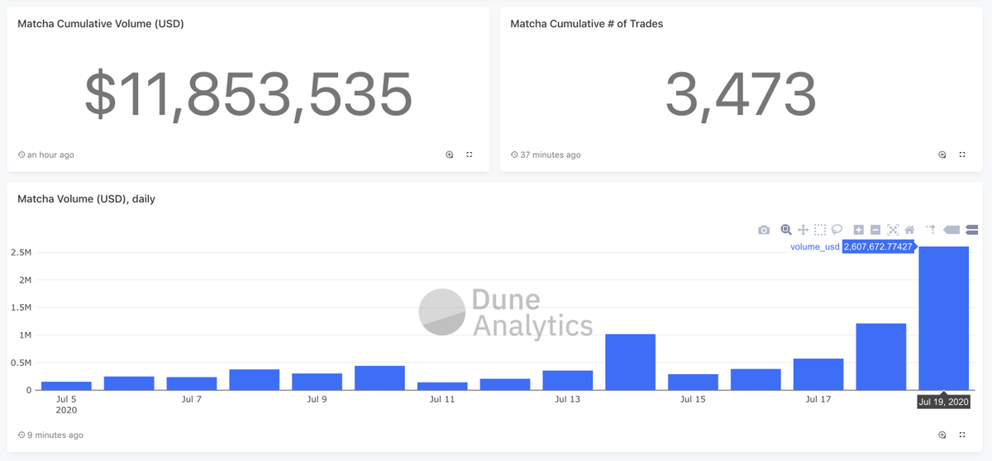
Task: Open query for Cumulative # of Trades card
Action: (942, 154)
